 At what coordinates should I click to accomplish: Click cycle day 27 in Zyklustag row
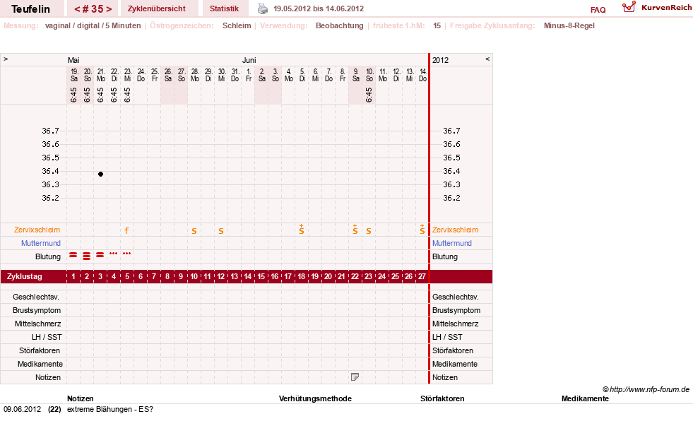pos(422,276)
